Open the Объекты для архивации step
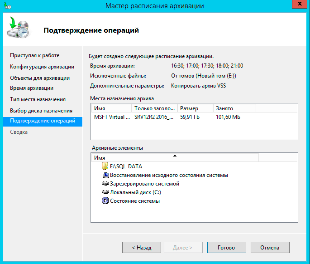This screenshot has width=310, height=264. point(40,78)
